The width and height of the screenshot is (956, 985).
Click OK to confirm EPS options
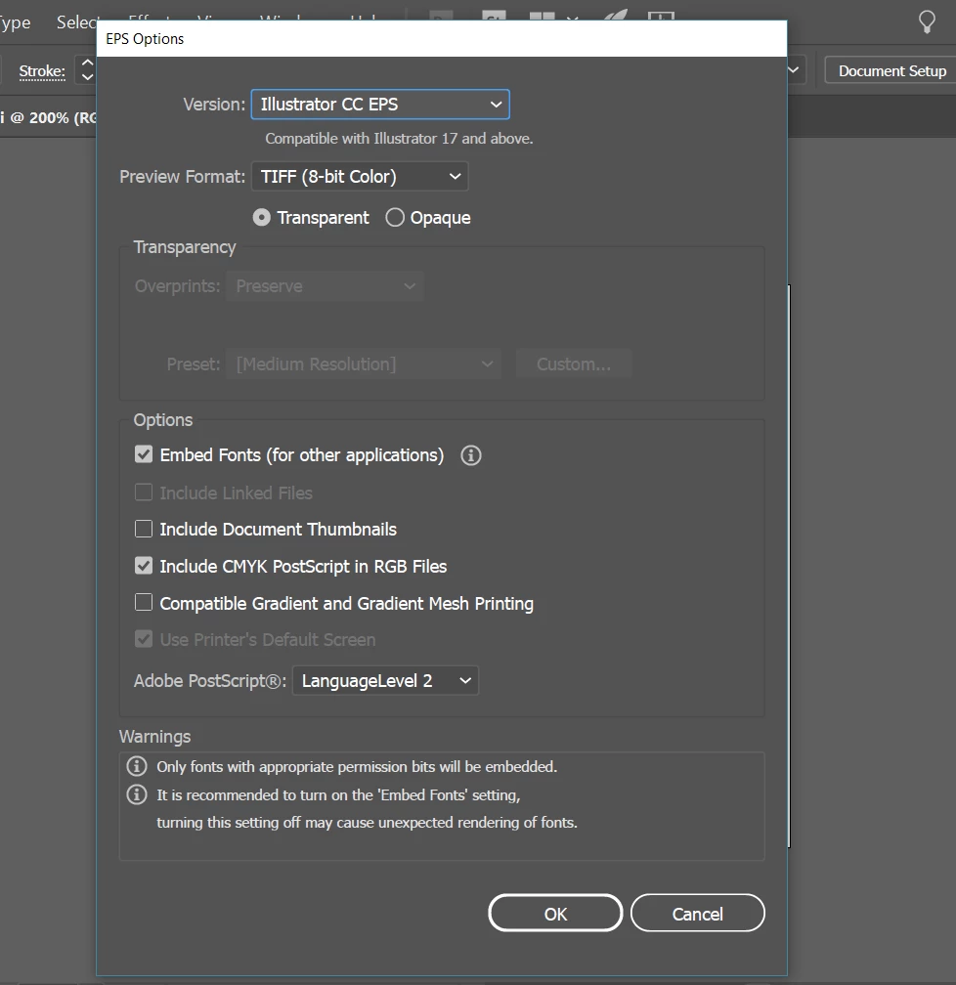[x=555, y=914]
